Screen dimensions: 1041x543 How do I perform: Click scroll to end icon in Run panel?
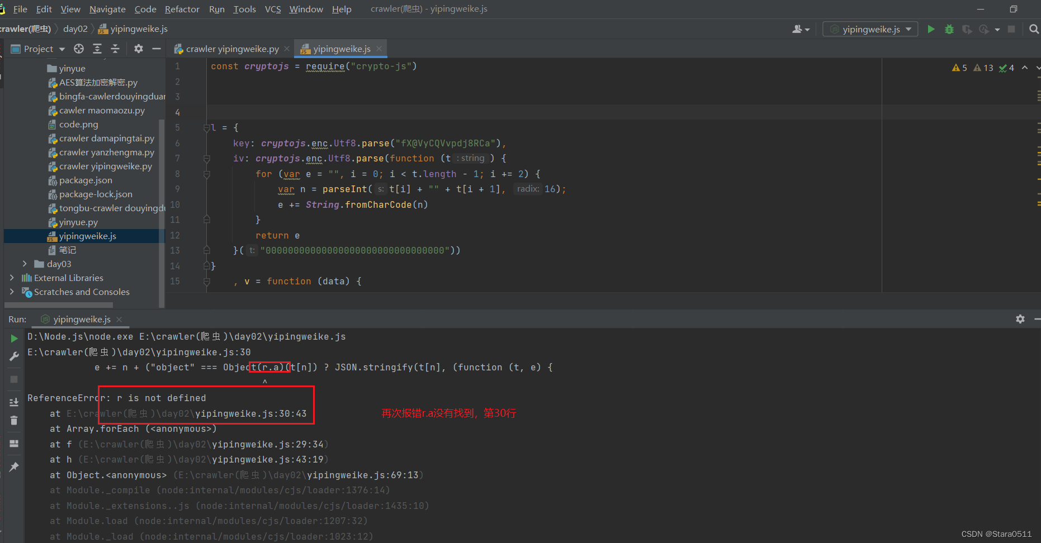coord(14,402)
